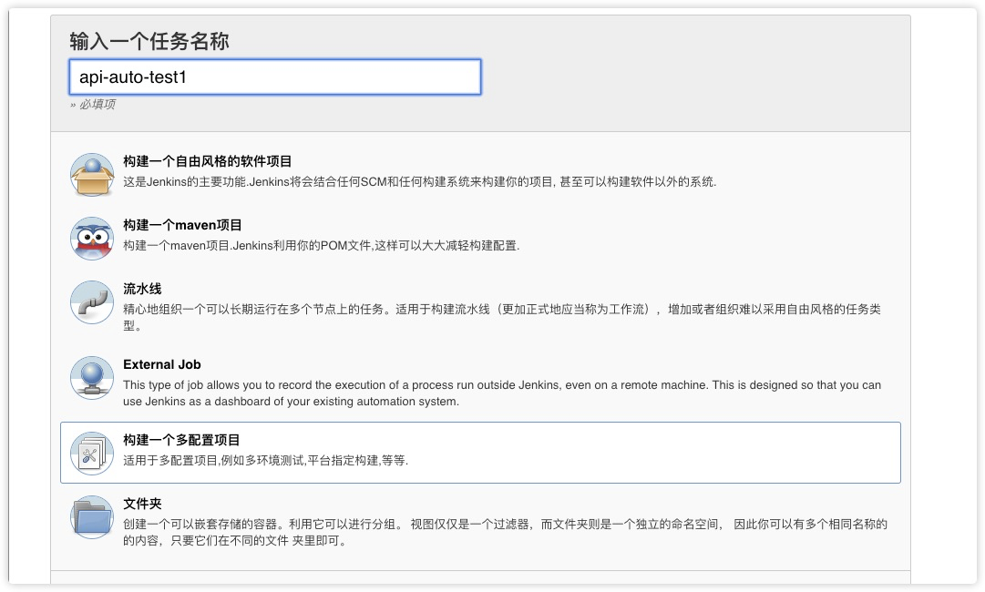Select the multi-configuration project tools icon
The image size is (985, 592).
click(x=92, y=454)
